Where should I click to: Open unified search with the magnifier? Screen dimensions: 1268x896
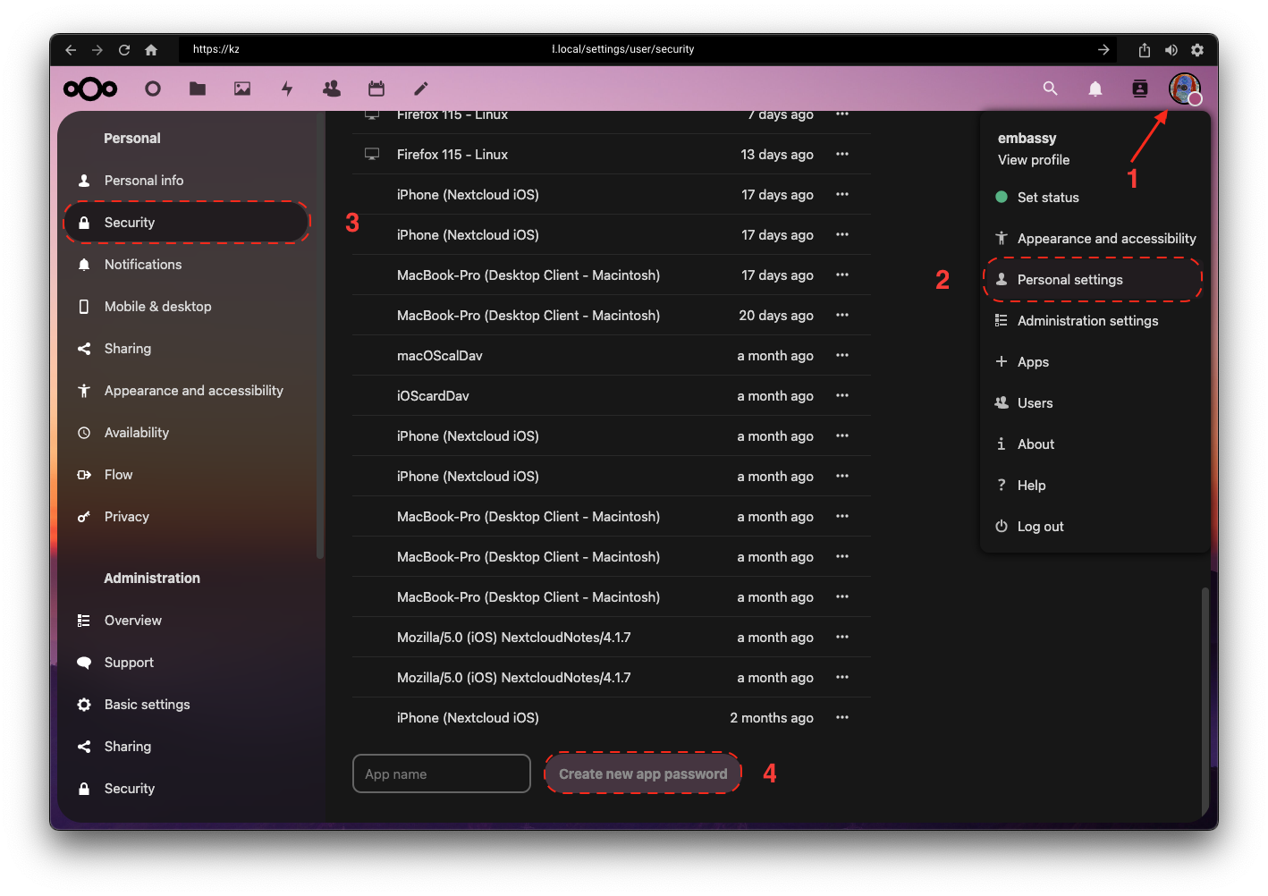1050,89
